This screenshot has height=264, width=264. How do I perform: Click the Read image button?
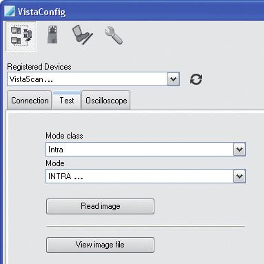[100, 206]
